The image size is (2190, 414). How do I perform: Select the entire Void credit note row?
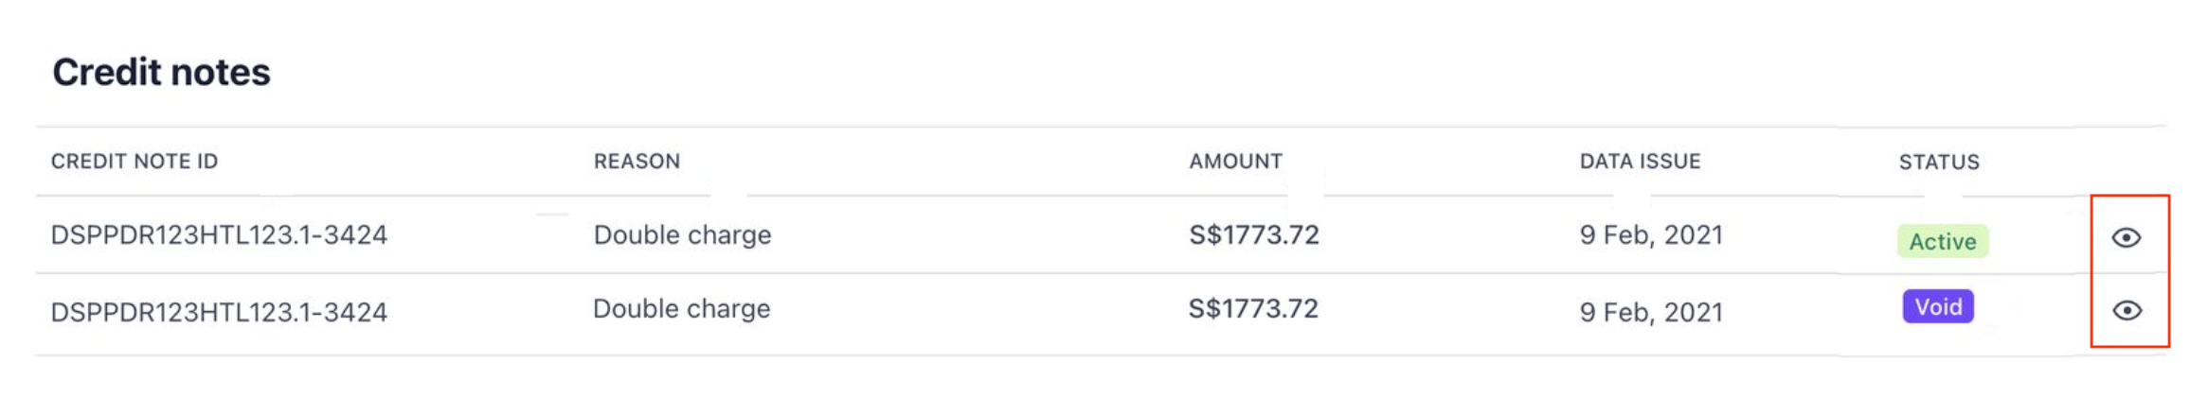(x=947, y=312)
